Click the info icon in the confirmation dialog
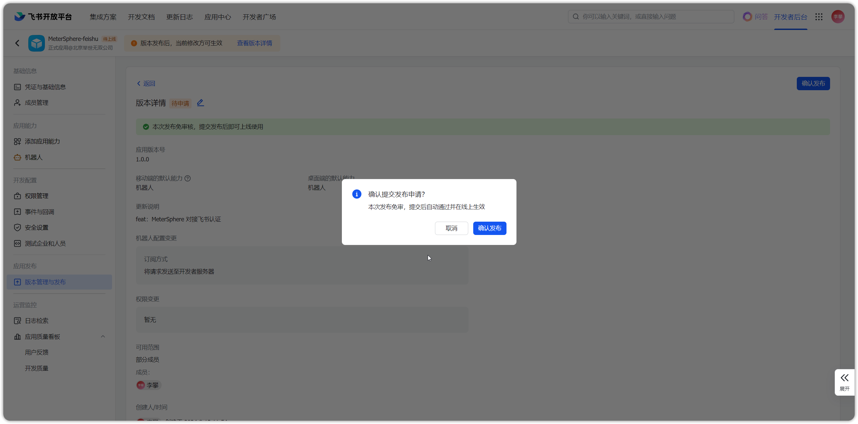 [x=357, y=194]
